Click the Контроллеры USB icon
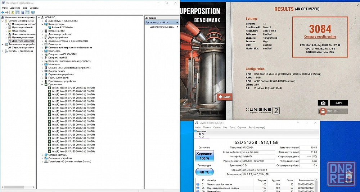 click(x=46, y=58)
